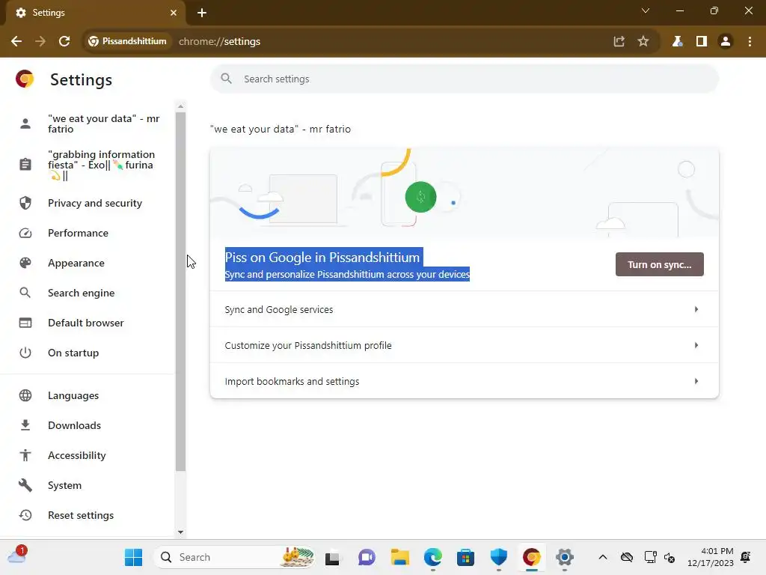Image resolution: width=766 pixels, height=575 pixels.
Task: Click the cloud sync tray icon
Action: (x=627, y=557)
